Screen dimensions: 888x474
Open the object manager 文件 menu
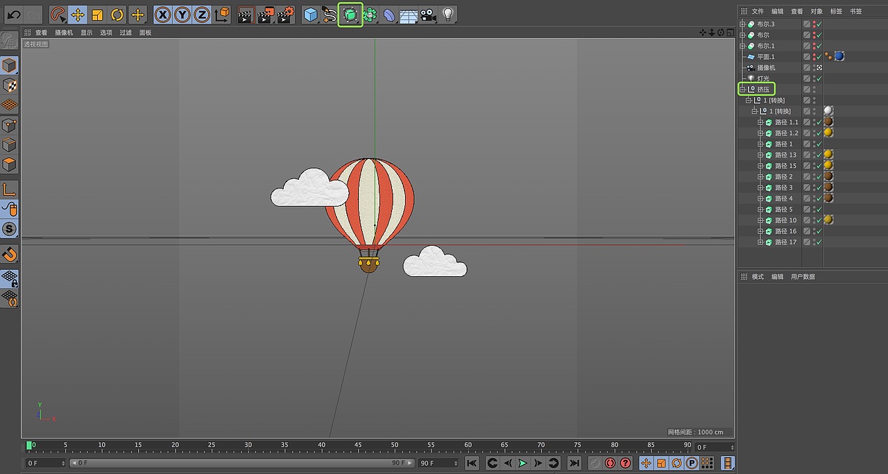[758, 12]
